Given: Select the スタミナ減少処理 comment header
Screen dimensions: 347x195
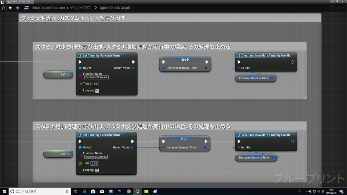Looking at the screenshot, I should pyautogui.click(x=170, y=47).
